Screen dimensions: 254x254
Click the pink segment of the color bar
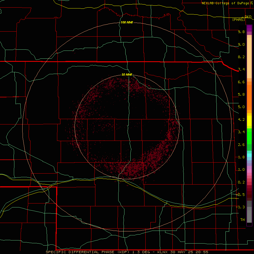249,171
